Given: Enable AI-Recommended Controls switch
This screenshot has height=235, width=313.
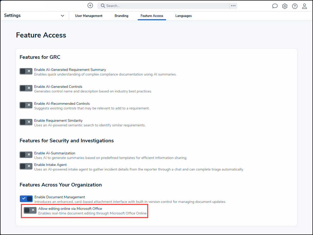Looking at the screenshot, I should [26, 105].
